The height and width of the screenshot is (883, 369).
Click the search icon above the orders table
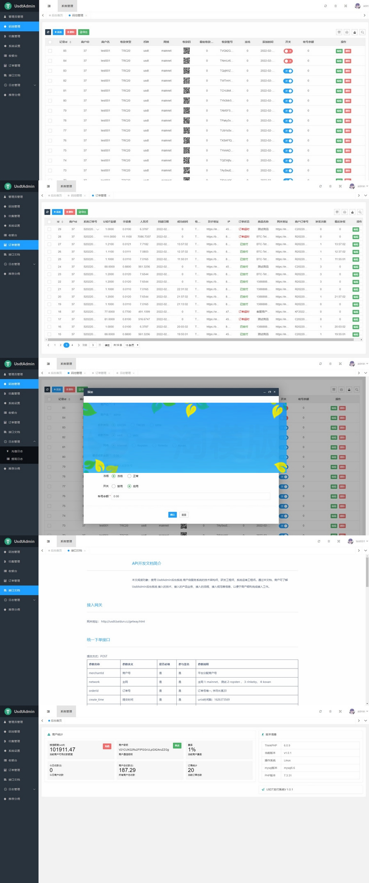pos(360,212)
